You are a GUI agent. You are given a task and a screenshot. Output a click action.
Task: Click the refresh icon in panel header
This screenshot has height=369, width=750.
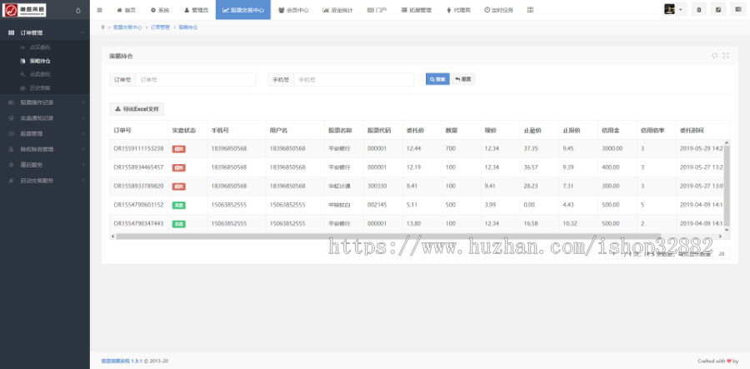pyautogui.click(x=715, y=56)
